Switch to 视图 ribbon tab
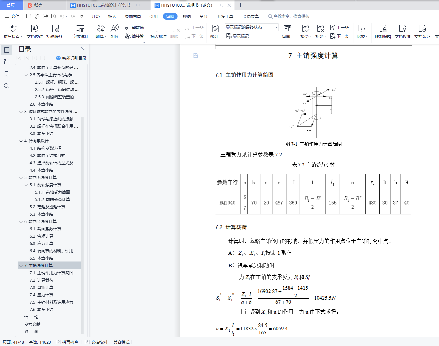 [187, 16]
